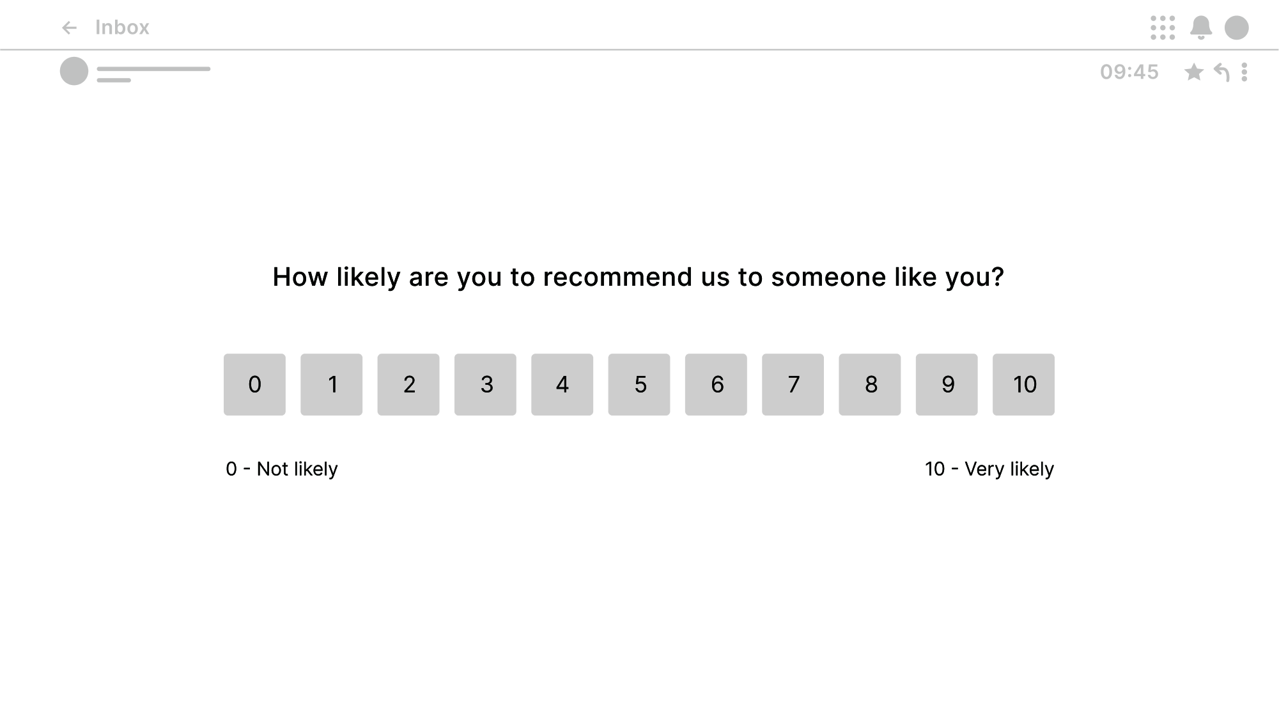Reply to this email

click(x=1221, y=72)
